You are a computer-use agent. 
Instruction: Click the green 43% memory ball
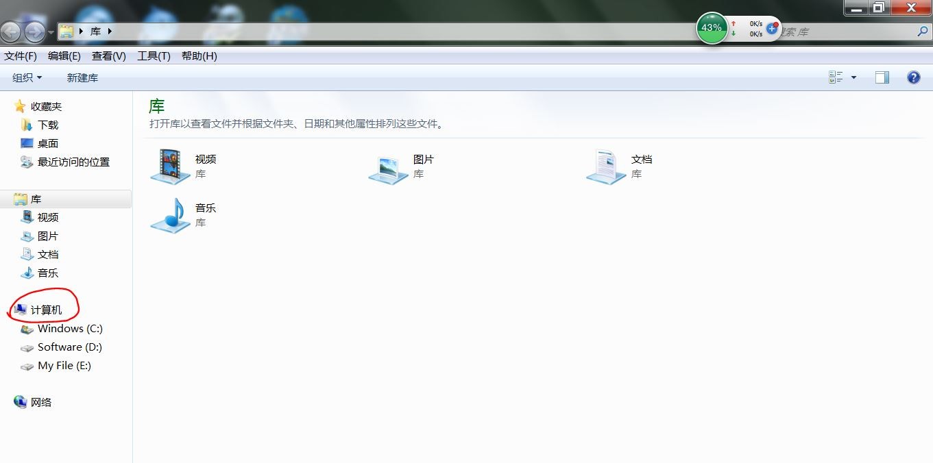click(712, 28)
